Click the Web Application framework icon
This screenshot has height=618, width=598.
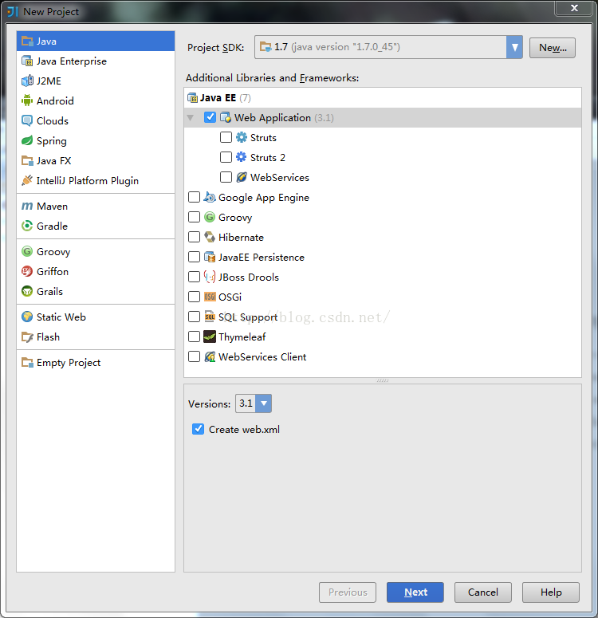226,117
